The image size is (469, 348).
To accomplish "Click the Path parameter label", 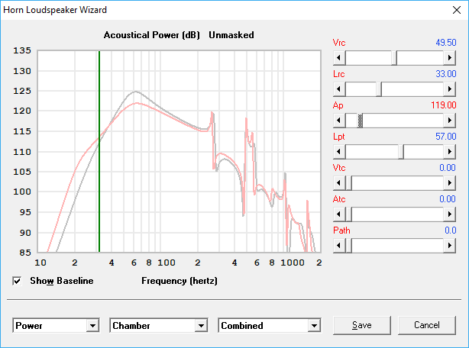I will coord(341,230).
